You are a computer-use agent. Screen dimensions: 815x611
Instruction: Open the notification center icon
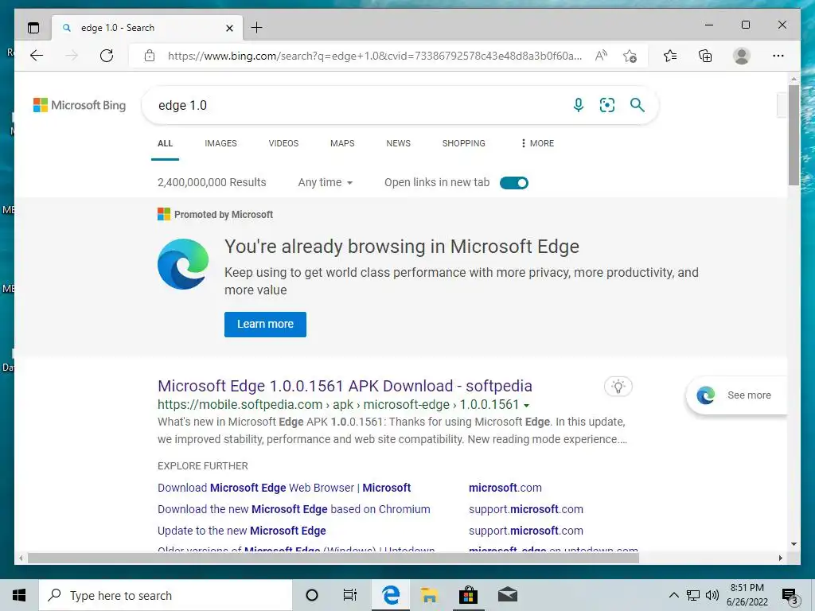click(790, 595)
